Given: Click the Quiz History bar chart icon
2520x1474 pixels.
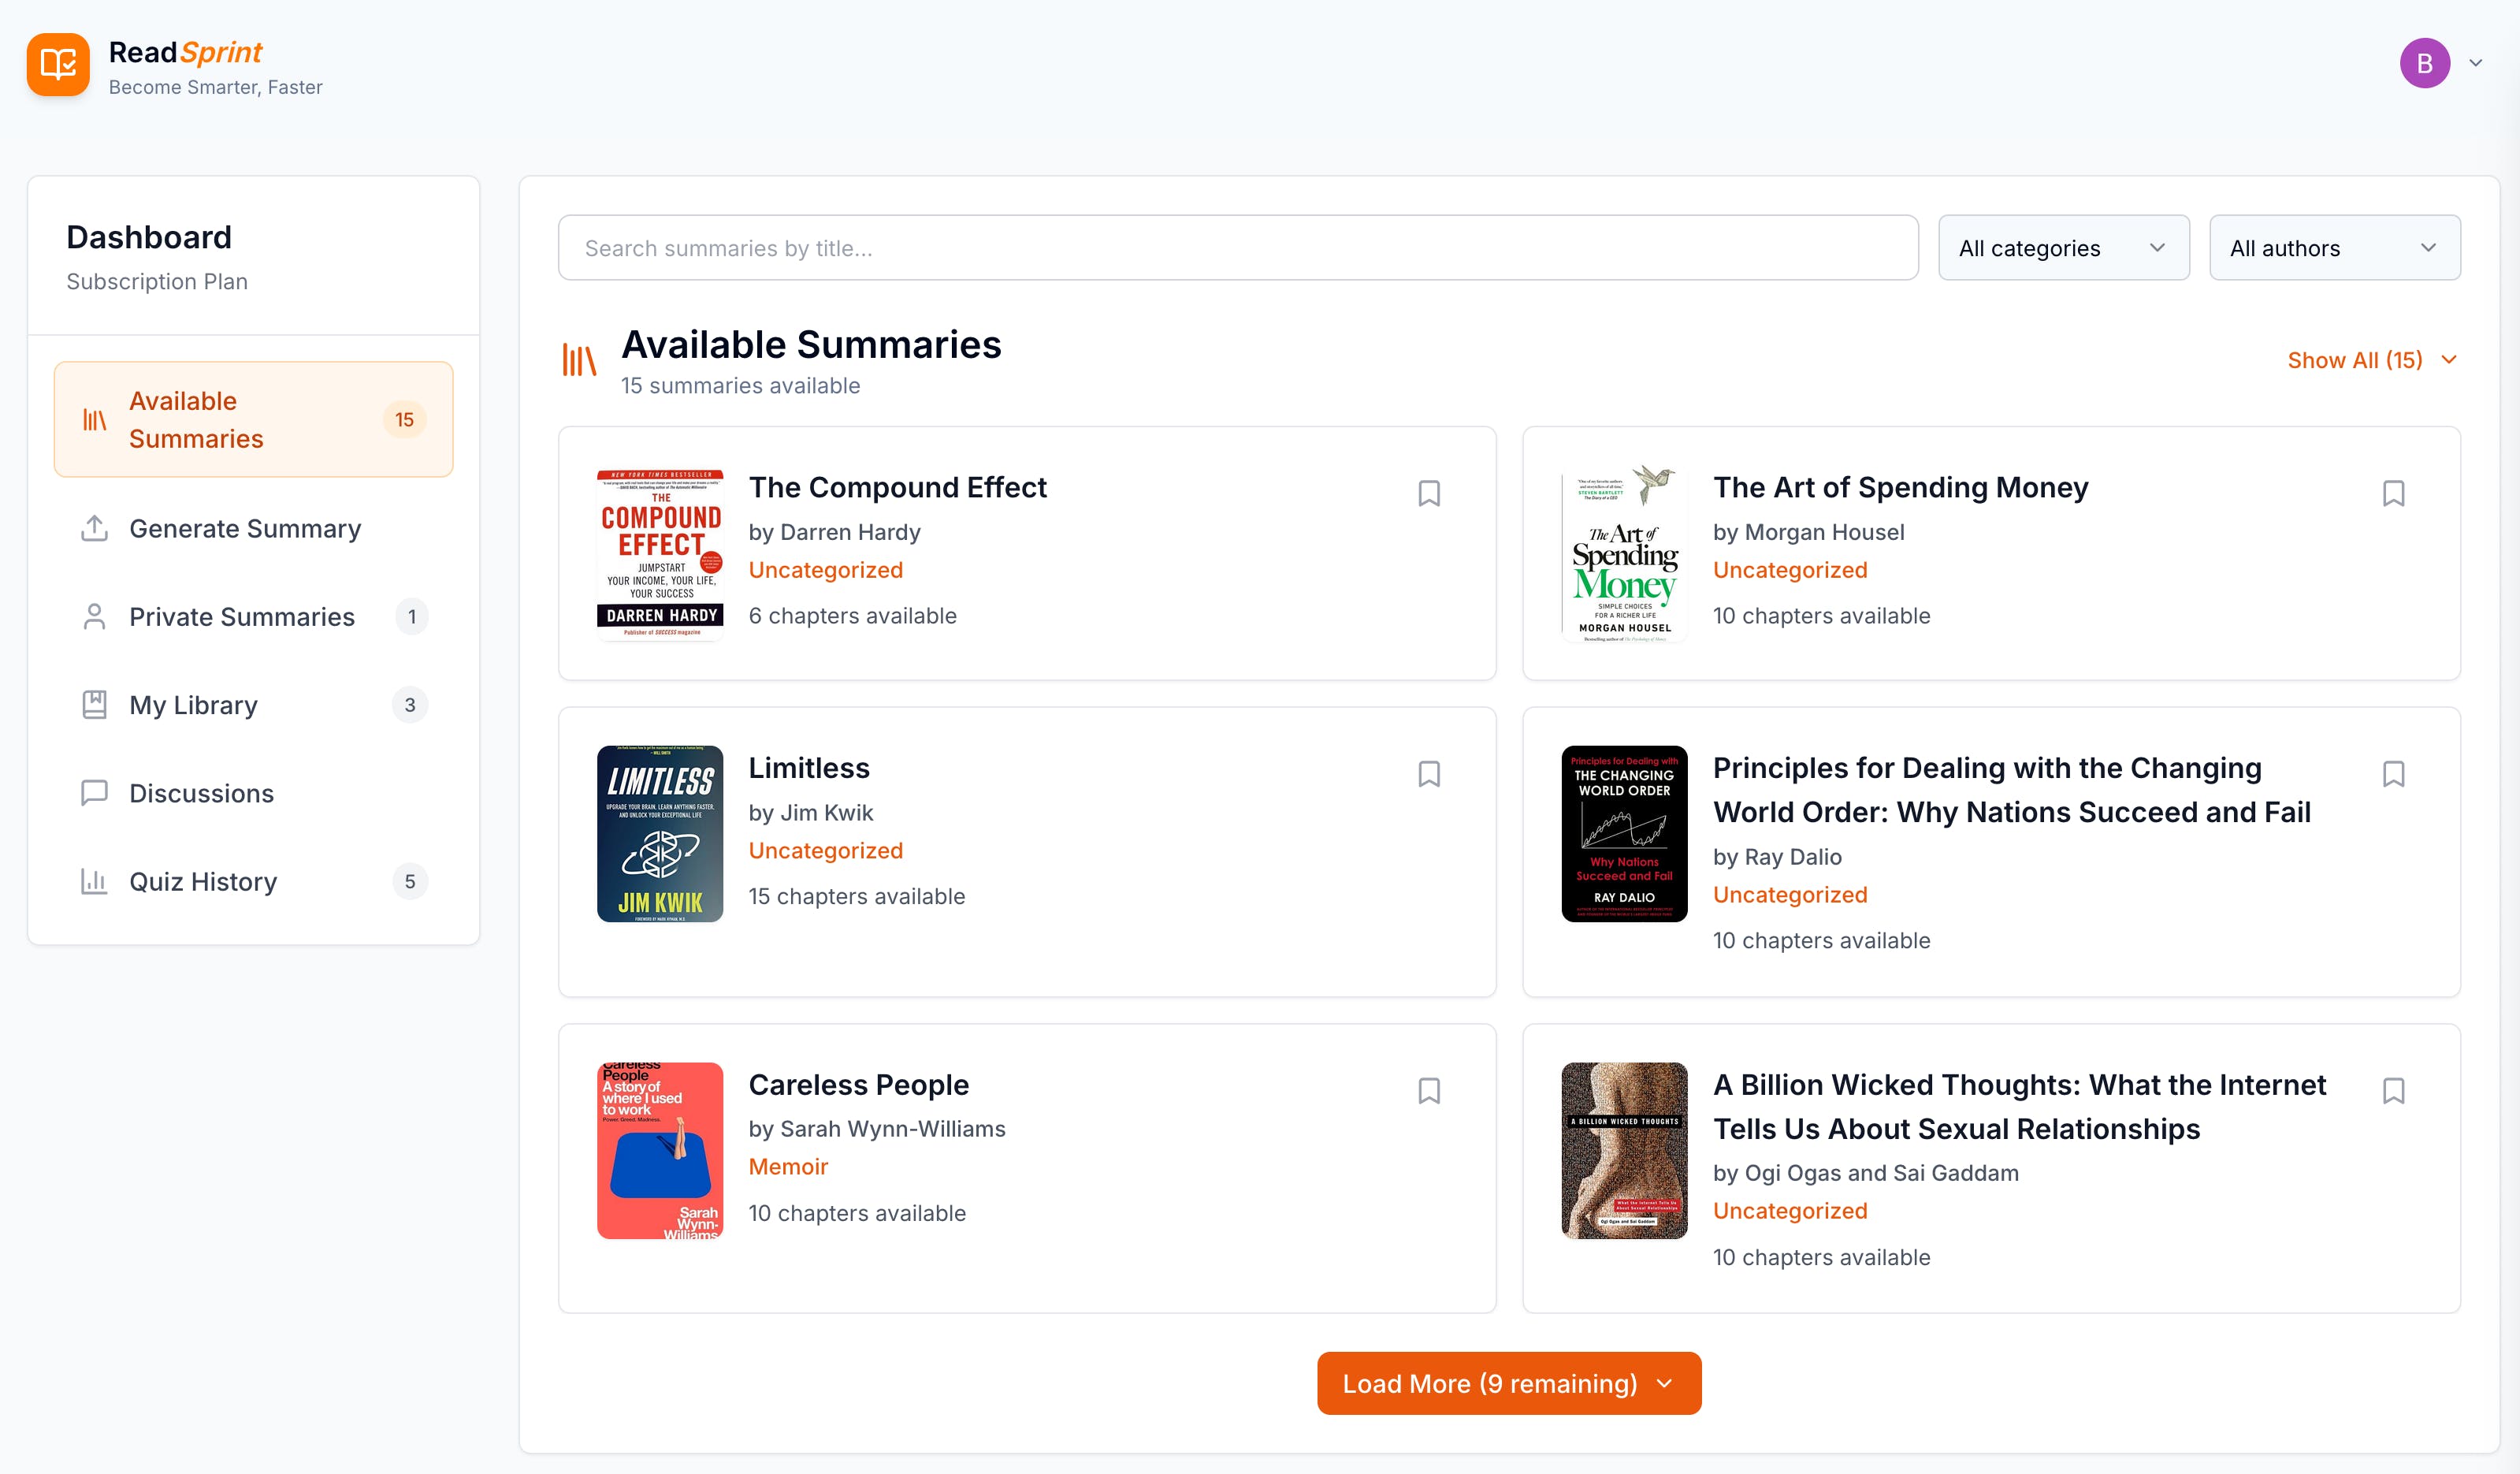Looking at the screenshot, I should click(94, 881).
